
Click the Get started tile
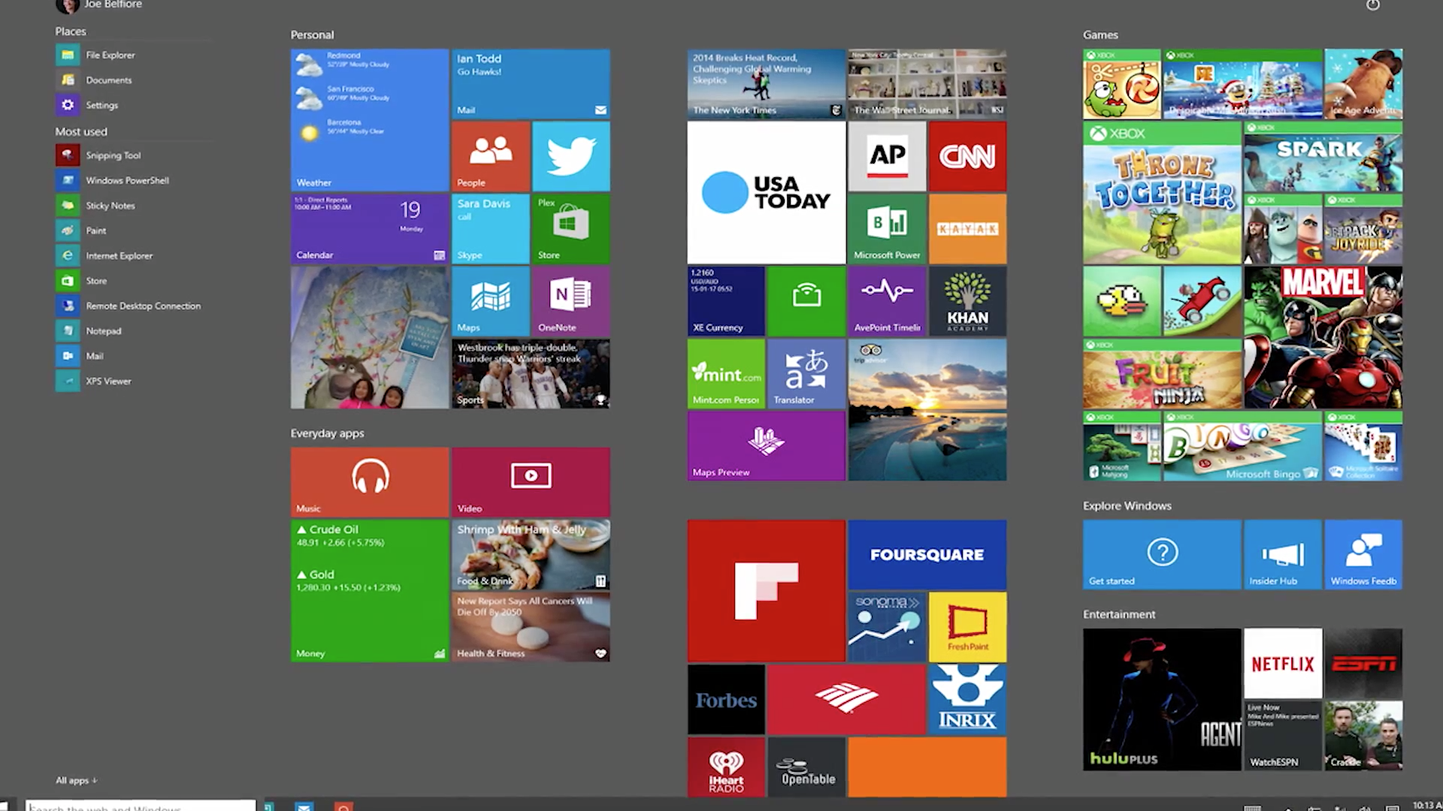click(1161, 554)
